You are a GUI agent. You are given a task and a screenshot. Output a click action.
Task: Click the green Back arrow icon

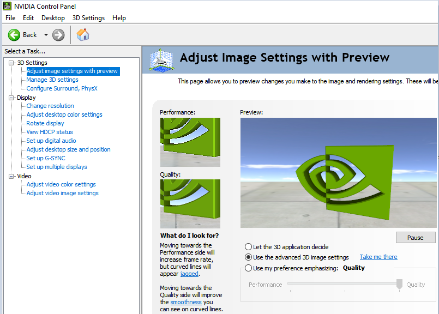click(14, 35)
